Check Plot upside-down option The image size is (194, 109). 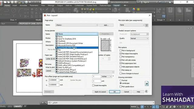pos(121,87)
